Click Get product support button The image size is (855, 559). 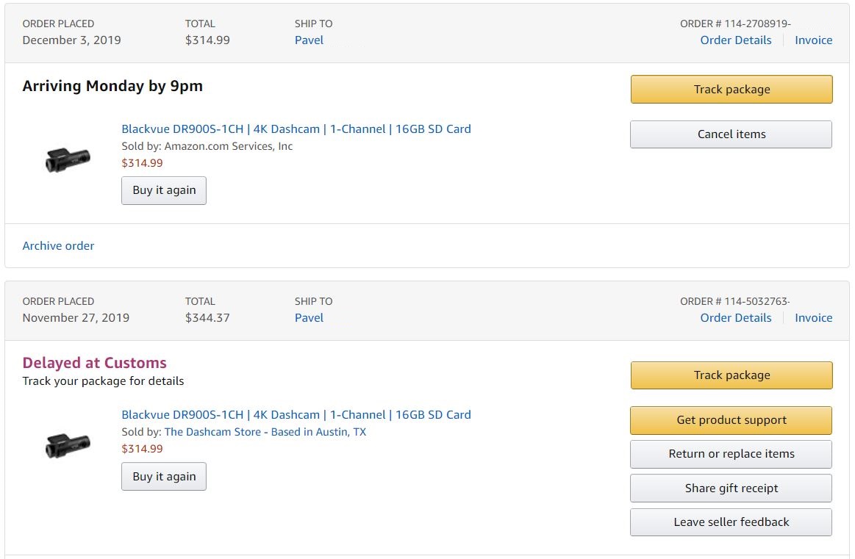coord(731,420)
